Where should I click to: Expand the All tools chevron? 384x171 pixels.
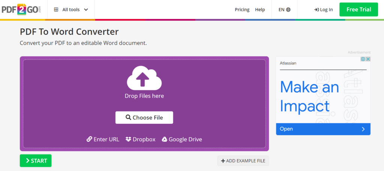pyautogui.click(x=86, y=10)
